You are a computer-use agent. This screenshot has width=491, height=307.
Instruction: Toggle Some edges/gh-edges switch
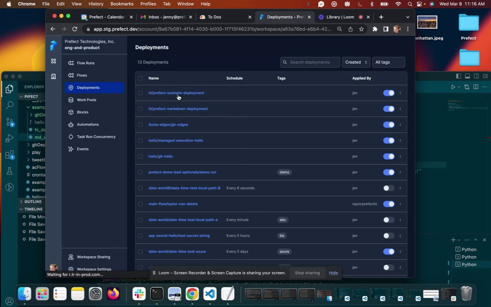[389, 125]
